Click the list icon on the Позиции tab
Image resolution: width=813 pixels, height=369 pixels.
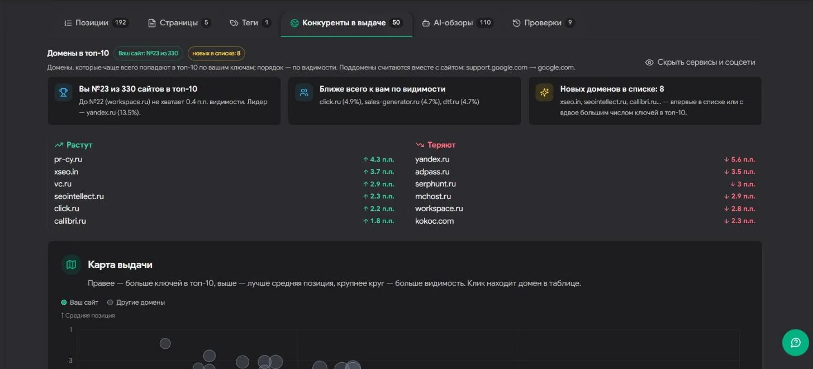[68, 23]
